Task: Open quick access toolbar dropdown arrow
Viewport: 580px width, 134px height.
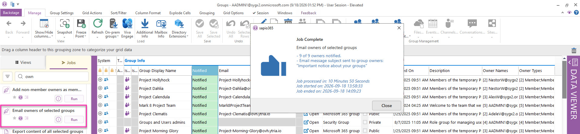Action: point(18,5)
